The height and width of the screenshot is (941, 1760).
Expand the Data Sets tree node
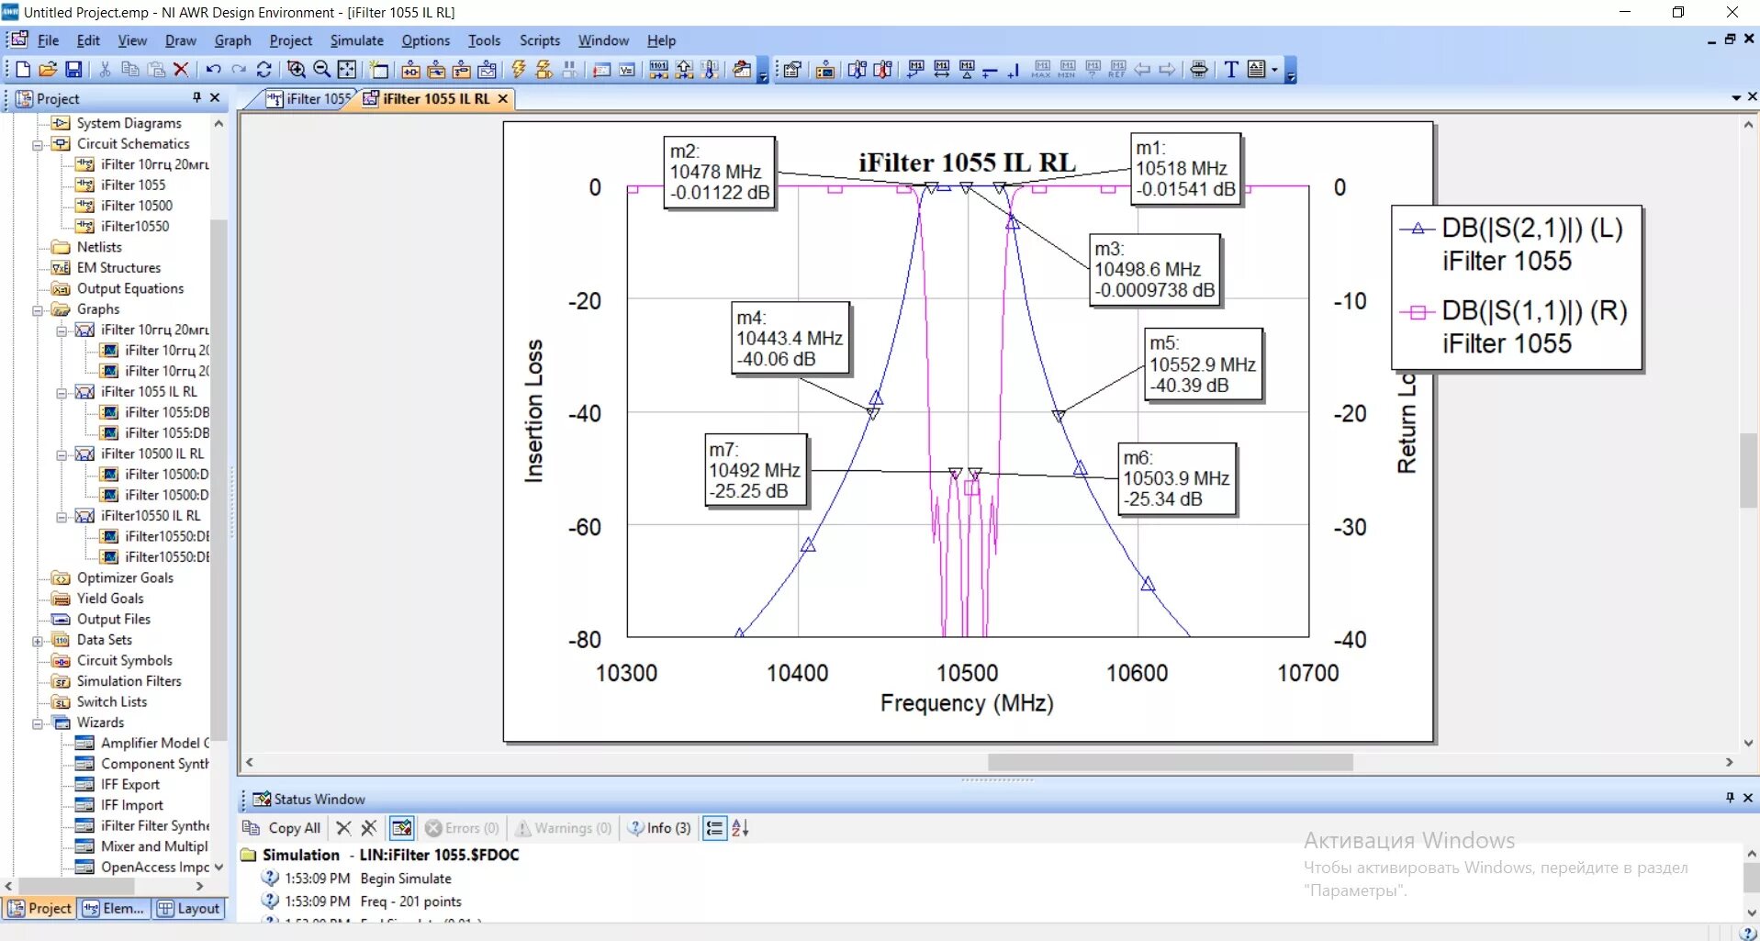(x=38, y=640)
